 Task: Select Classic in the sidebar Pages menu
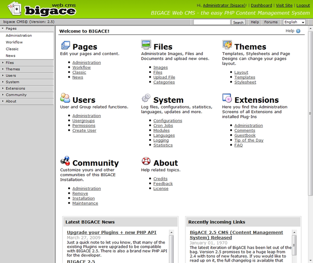12,49
